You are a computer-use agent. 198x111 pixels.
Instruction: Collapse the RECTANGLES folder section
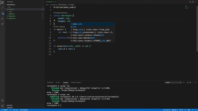pos(25,5)
